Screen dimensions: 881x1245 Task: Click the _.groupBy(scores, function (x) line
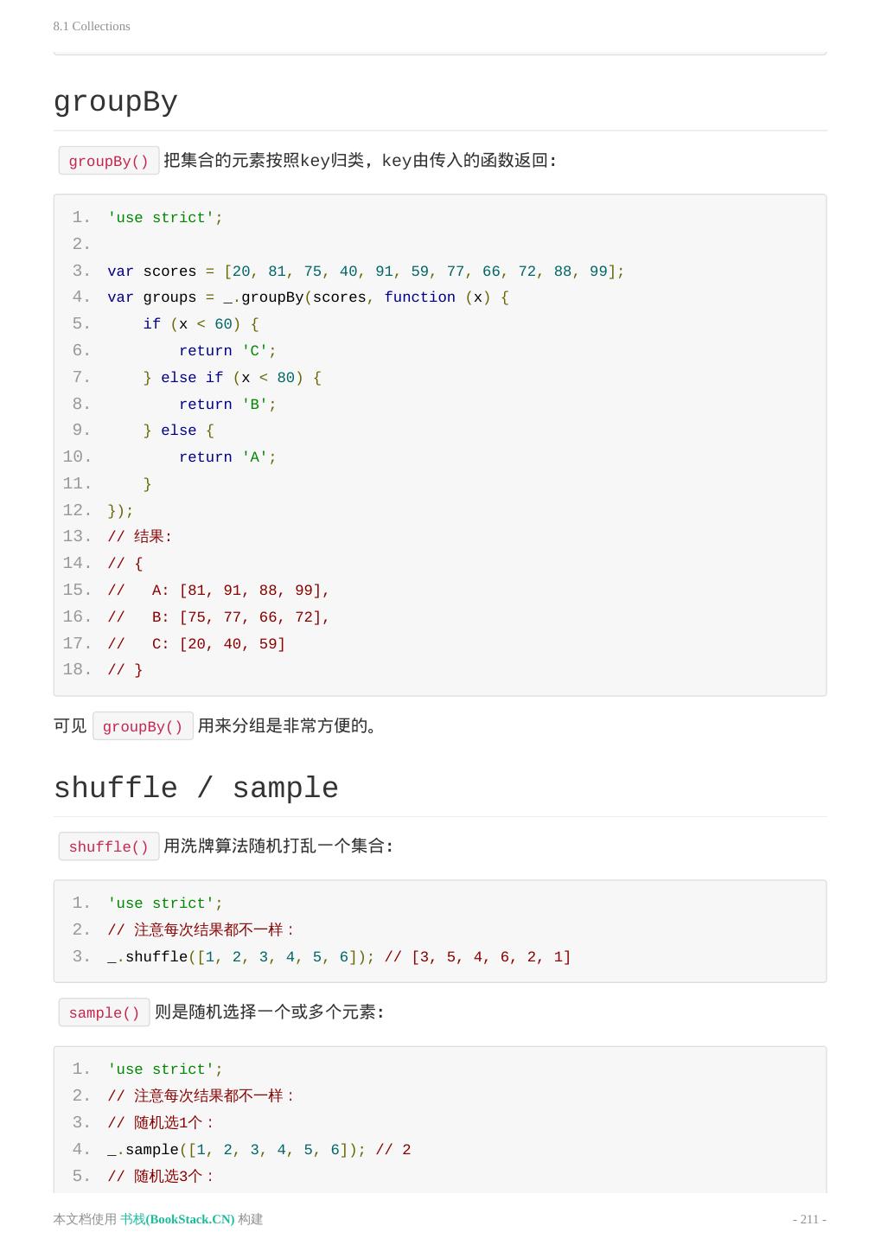pyautogui.click(x=308, y=297)
